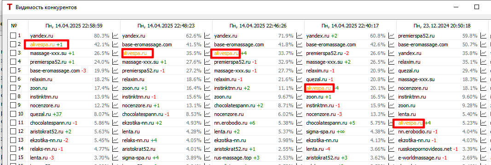Click column header Пн, 23.12.2024 20:50:18

pyautogui.click(x=442, y=26)
